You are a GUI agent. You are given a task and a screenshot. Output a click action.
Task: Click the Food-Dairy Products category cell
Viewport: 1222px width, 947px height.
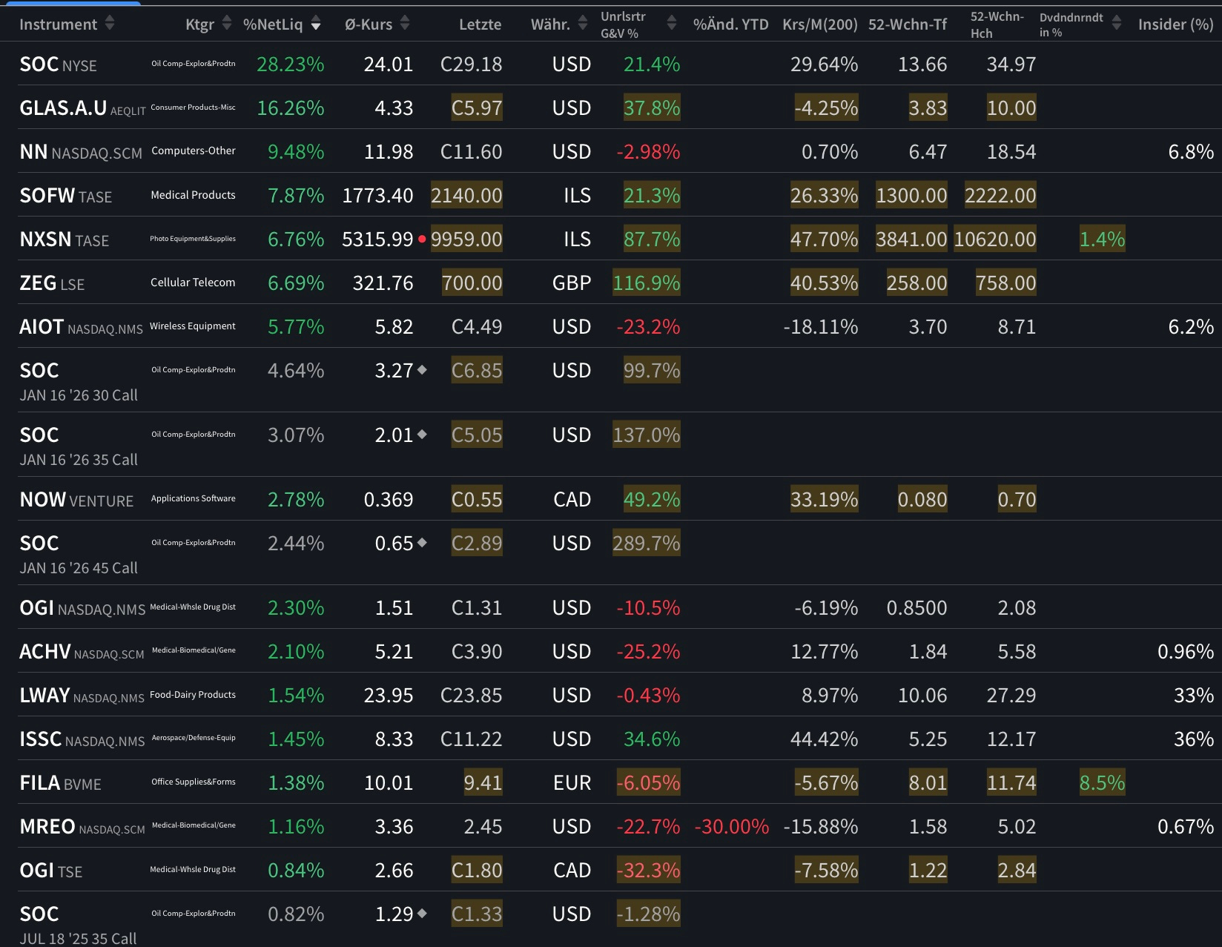(193, 695)
